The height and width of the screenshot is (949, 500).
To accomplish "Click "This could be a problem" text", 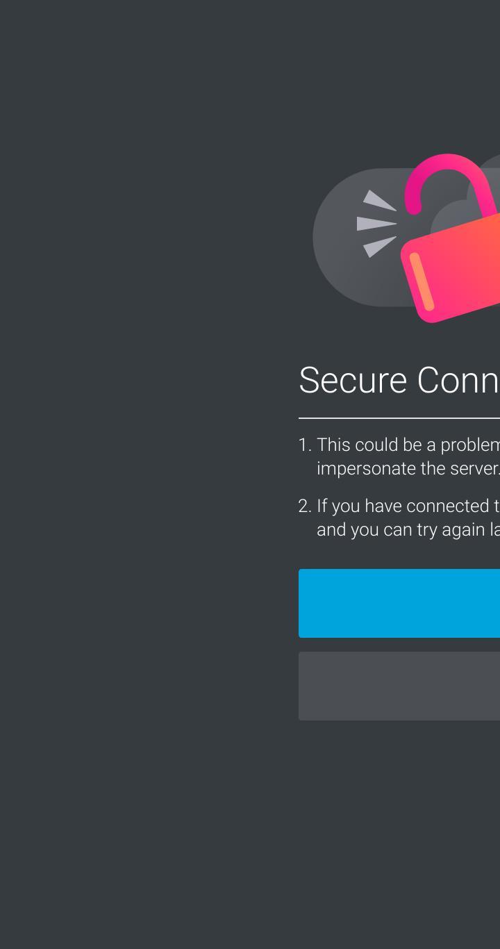I will [x=408, y=445].
